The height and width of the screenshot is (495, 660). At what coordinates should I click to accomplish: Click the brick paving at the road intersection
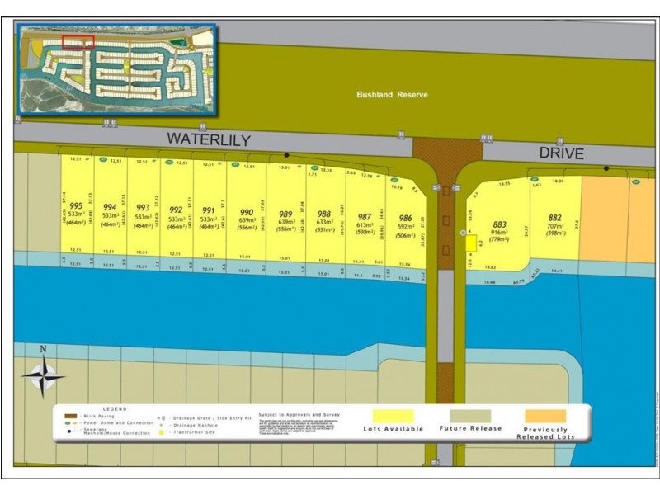[446, 151]
